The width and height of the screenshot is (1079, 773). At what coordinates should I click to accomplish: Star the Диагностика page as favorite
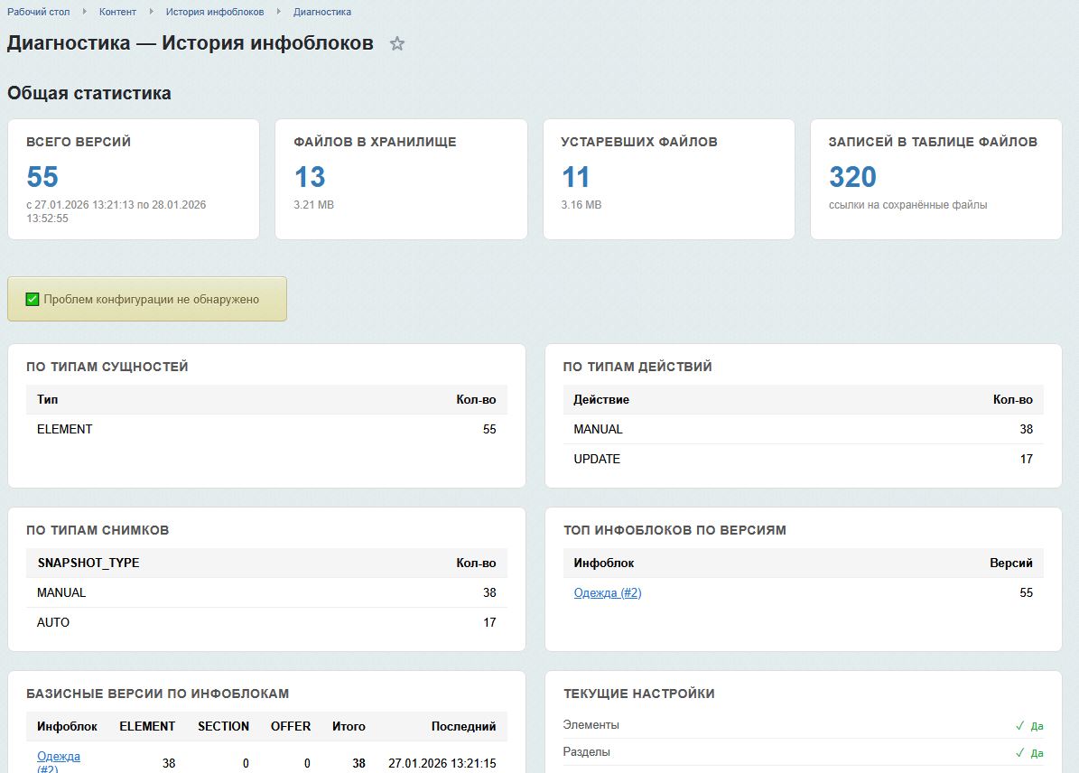397,42
